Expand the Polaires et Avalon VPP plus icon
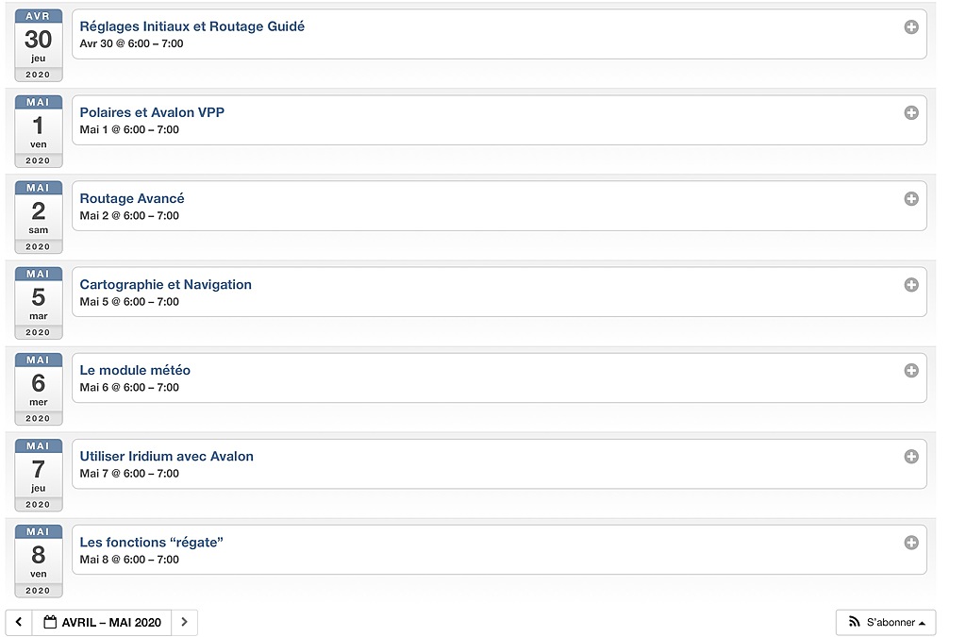 click(911, 112)
